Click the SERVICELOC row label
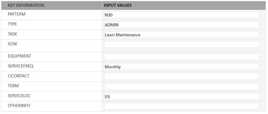 (x=19, y=96)
